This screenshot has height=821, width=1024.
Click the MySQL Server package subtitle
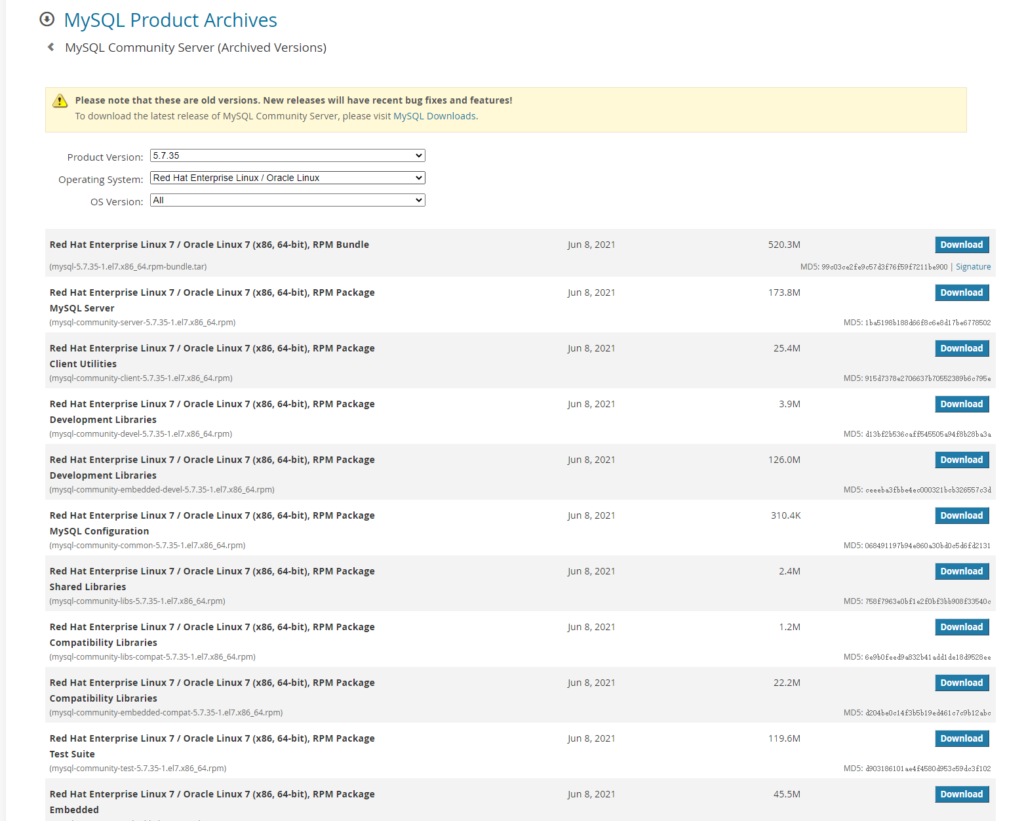coord(82,308)
